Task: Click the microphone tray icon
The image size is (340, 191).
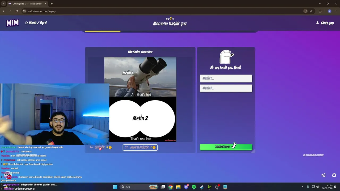Action: 308,187
